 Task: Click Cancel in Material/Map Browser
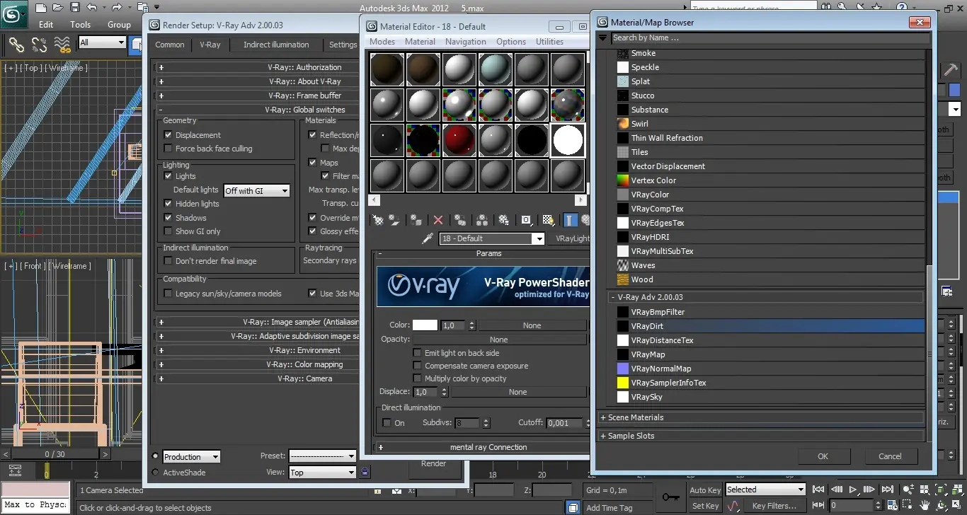[890, 456]
